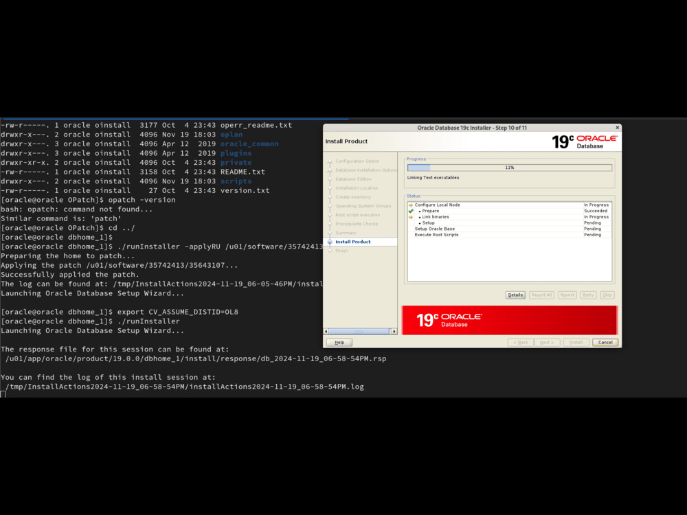This screenshot has width=687, height=515.
Task: Click scripts directory name in terminal
Action: tap(236, 181)
